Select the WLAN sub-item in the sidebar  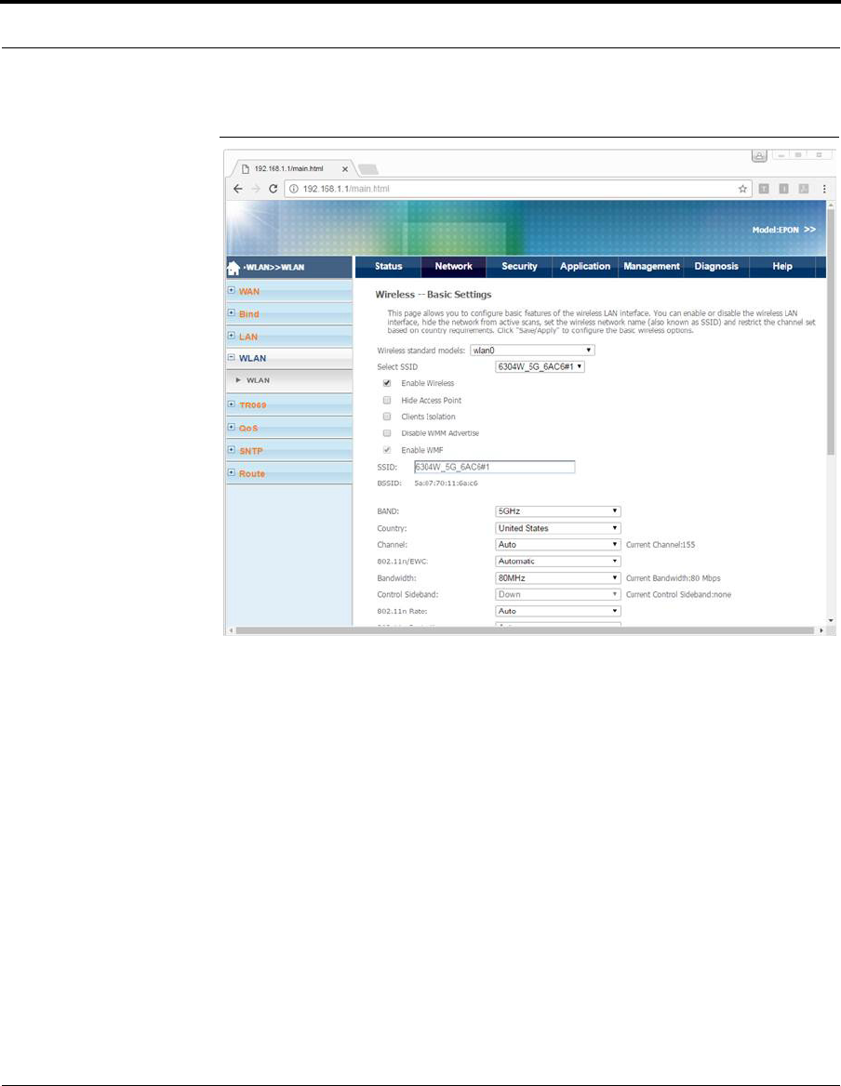pos(258,380)
